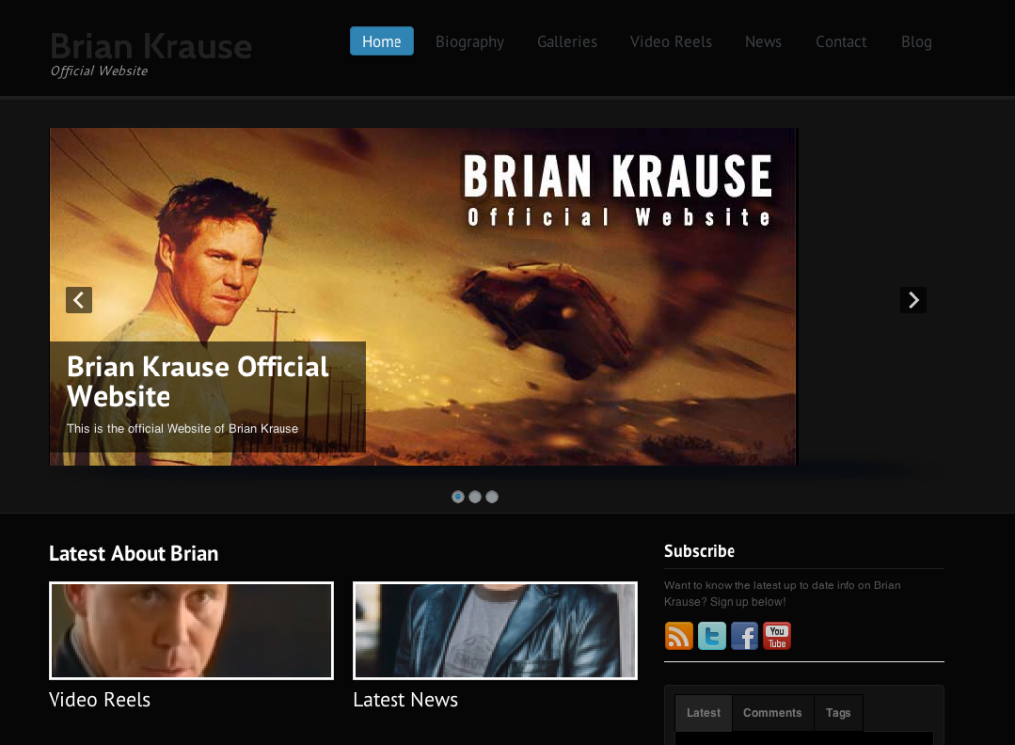1015x745 pixels.
Task: Open the Video Reels menu item
Action: [x=671, y=42]
